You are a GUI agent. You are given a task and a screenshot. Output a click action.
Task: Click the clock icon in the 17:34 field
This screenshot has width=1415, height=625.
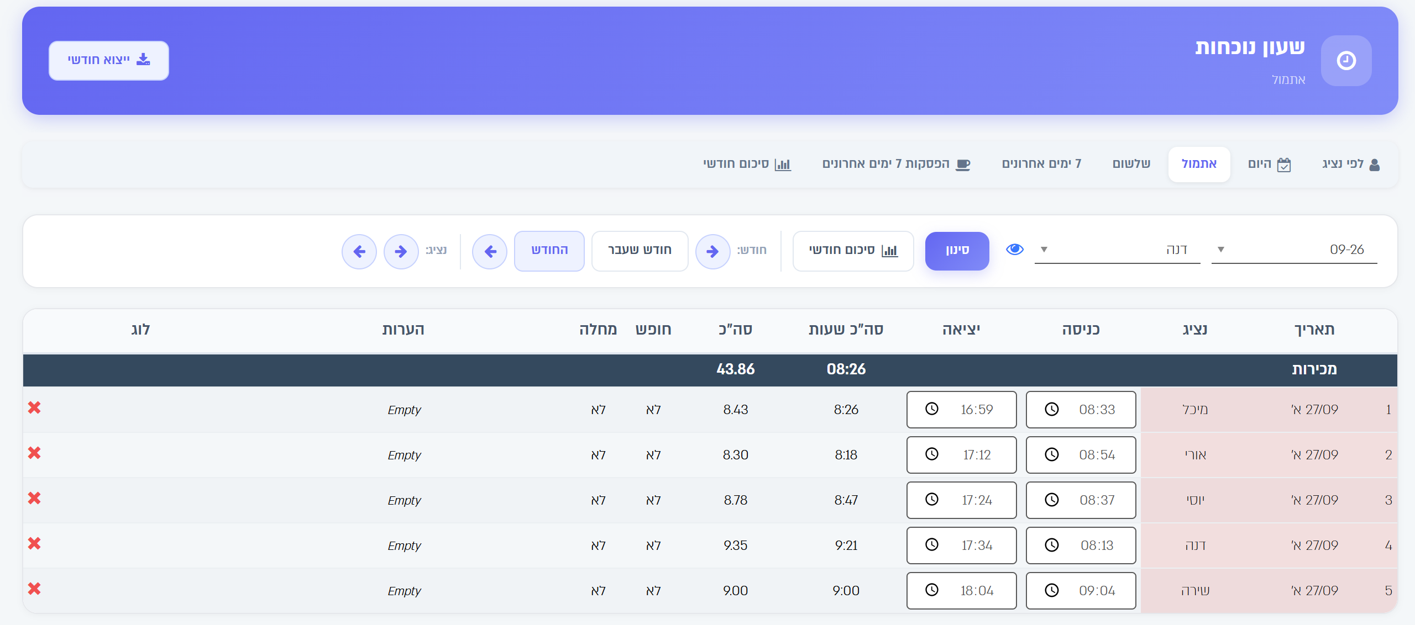(x=932, y=545)
